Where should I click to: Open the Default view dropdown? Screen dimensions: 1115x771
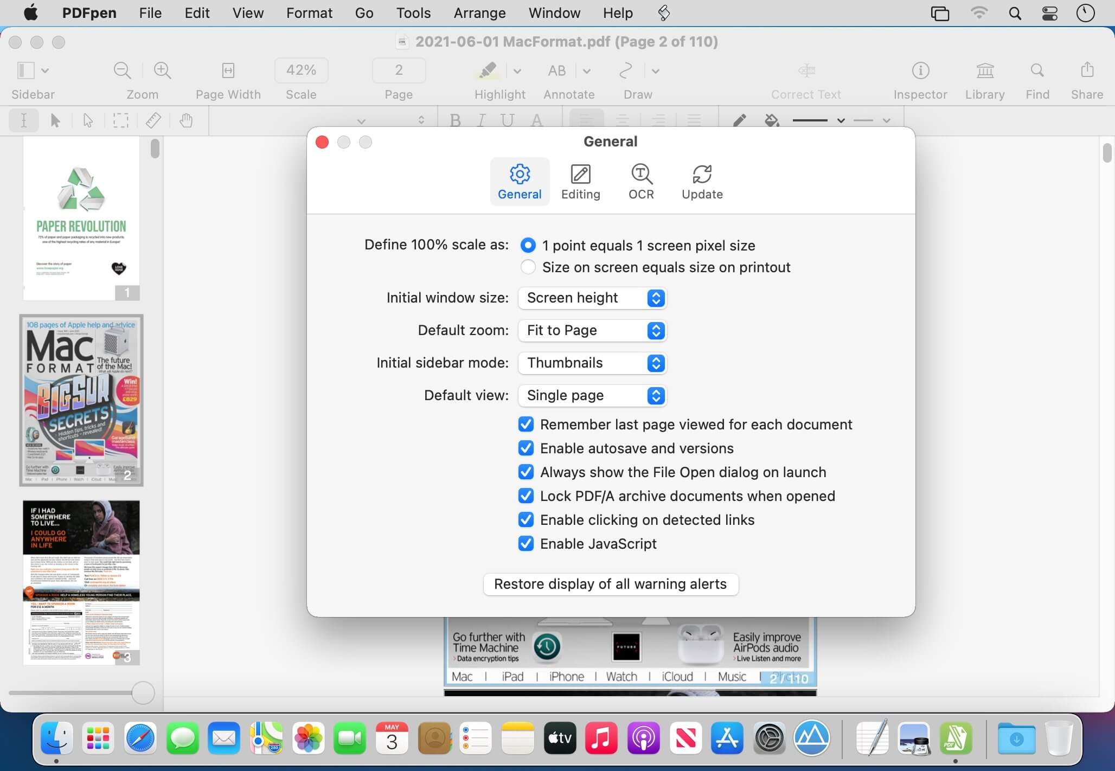point(592,396)
